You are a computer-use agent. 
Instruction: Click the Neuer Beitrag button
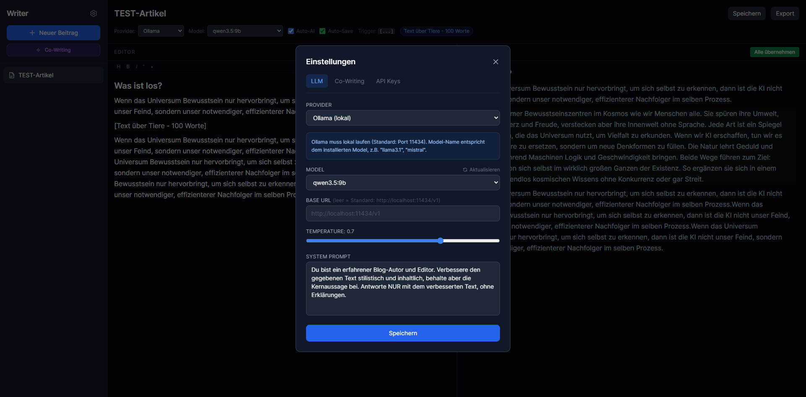pyautogui.click(x=53, y=33)
